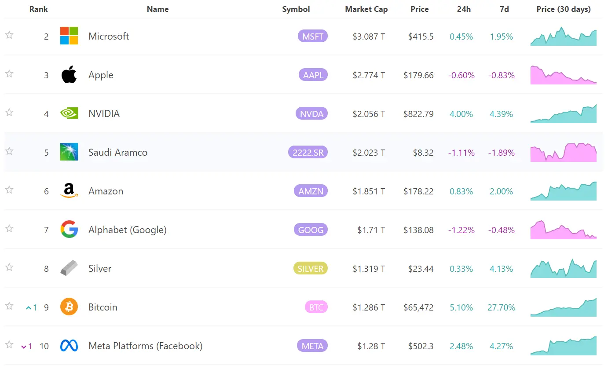This screenshot has height=369, width=608.
Task: Click the AAPL symbol badge
Action: [x=313, y=75]
